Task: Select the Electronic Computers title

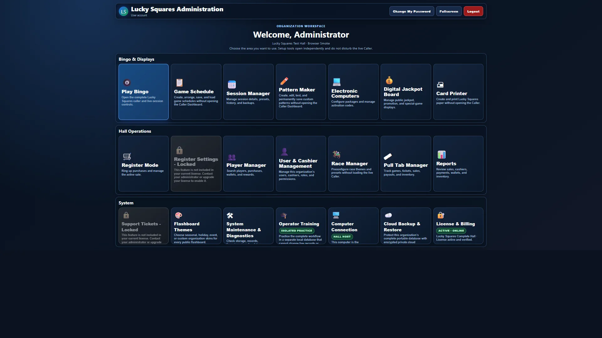Action: tap(345, 94)
